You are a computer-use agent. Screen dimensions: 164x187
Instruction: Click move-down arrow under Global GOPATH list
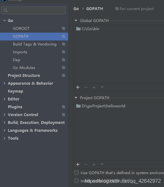(x=102, y=87)
